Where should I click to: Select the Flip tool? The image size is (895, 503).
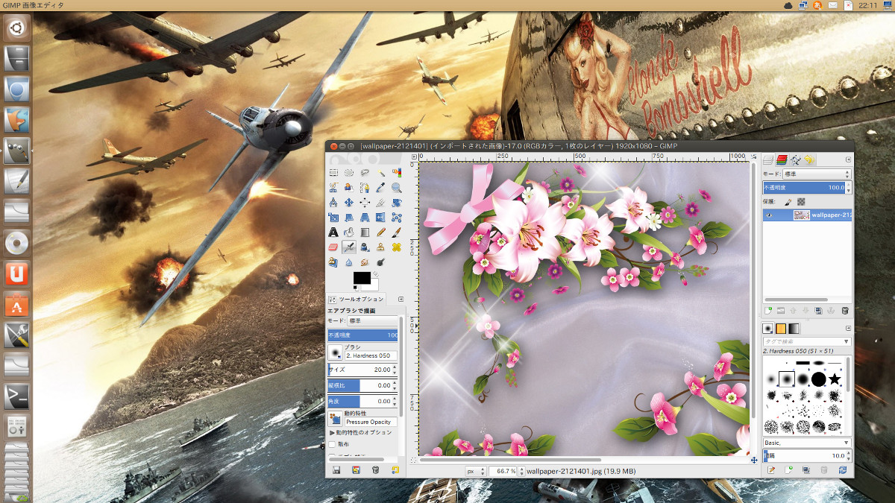click(380, 217)
